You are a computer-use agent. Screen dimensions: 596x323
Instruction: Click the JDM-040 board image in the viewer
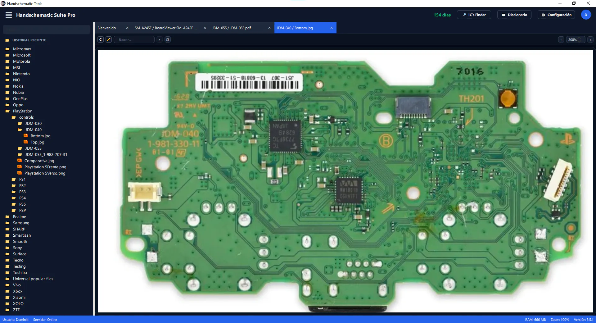345,181
